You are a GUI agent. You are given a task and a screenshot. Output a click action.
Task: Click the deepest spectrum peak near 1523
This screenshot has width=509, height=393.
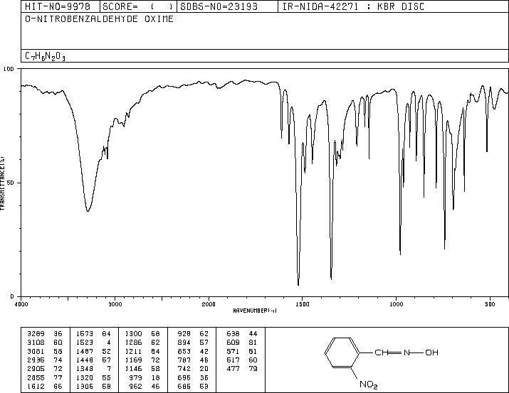click(x=298, y=284)
